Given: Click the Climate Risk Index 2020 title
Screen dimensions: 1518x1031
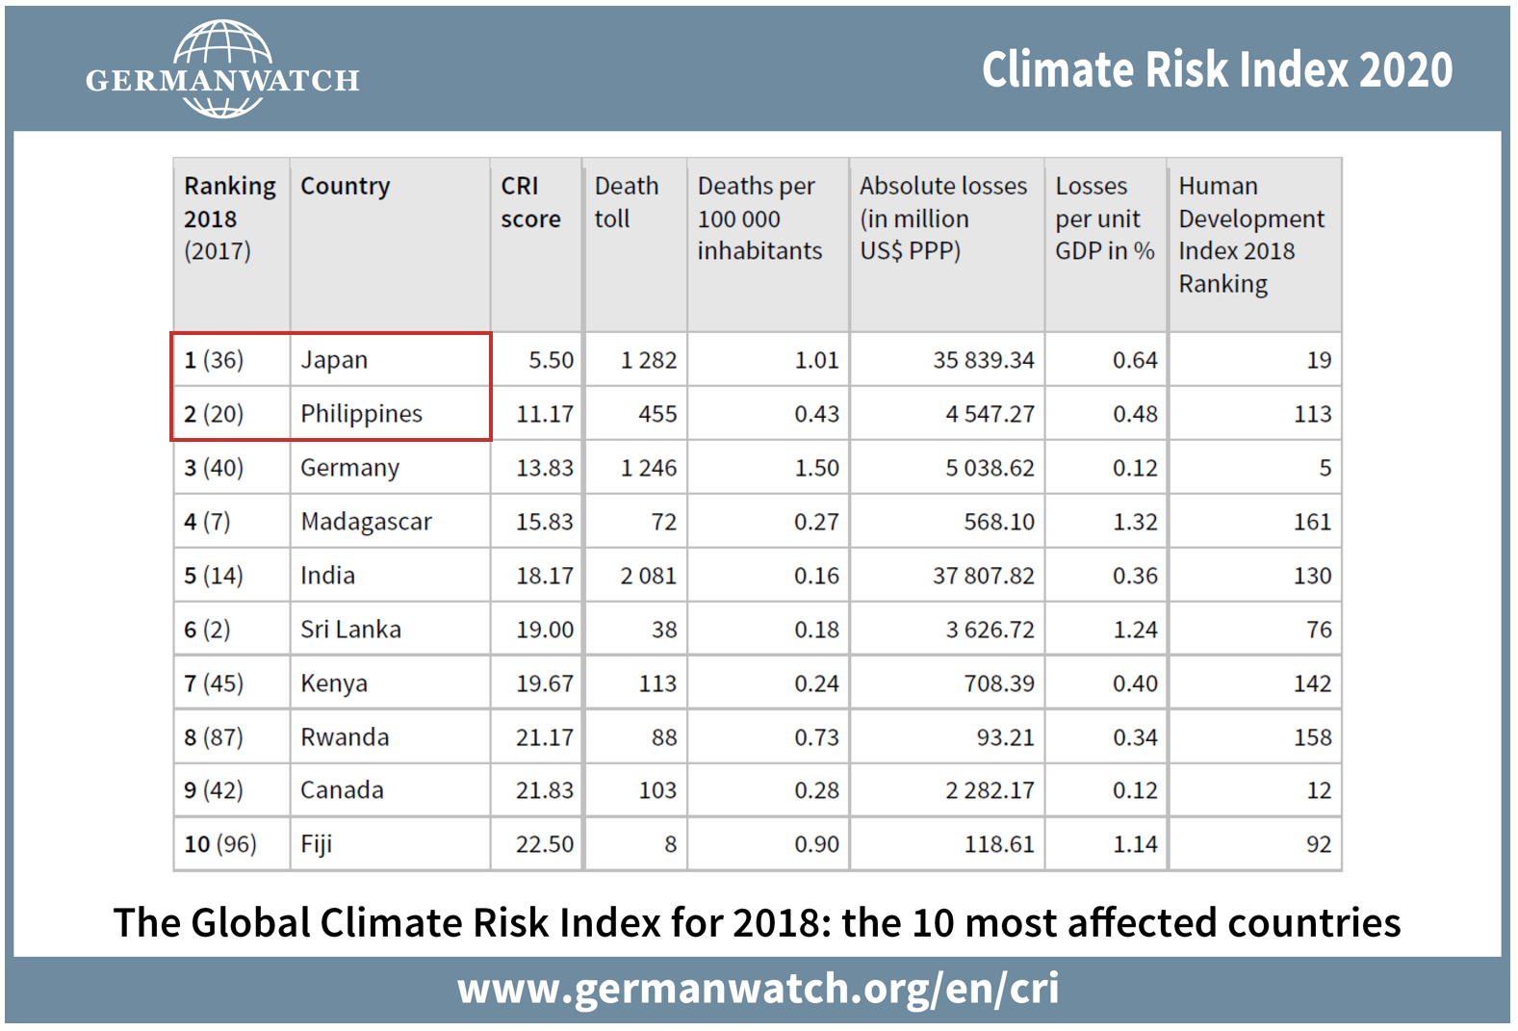Looking at the screenshot, I should pos(1216,70).
